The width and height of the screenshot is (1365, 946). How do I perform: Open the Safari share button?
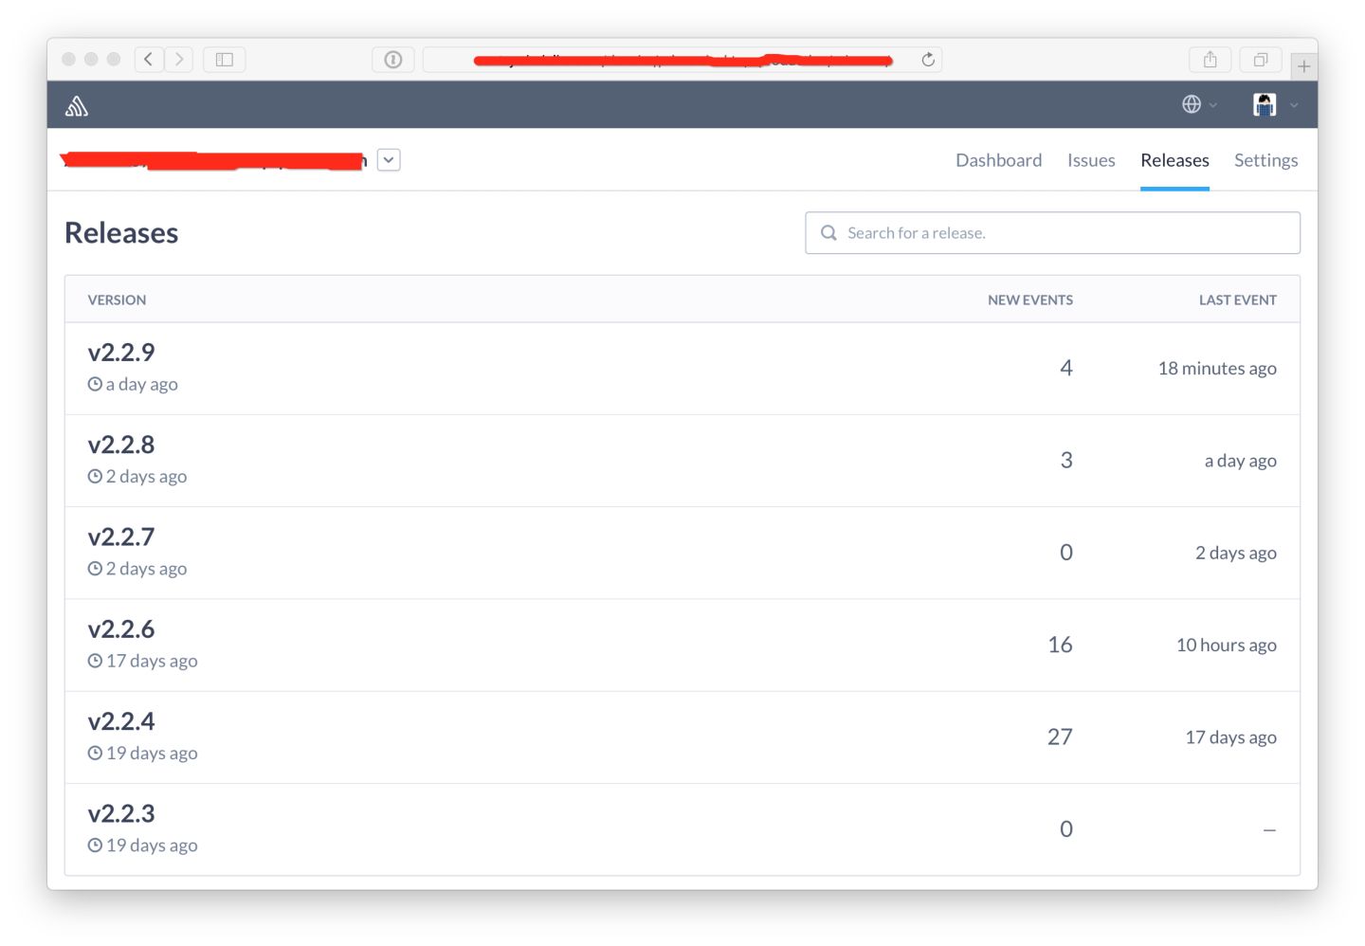coord(1210,60)
